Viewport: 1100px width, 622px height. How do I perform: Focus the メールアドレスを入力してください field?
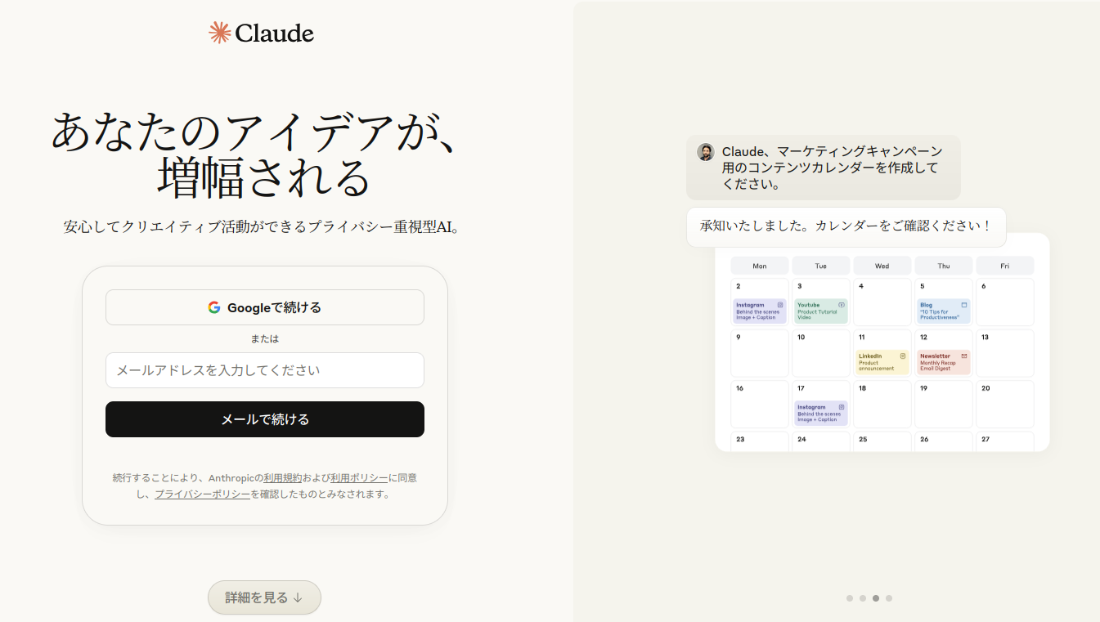point(265,370)
